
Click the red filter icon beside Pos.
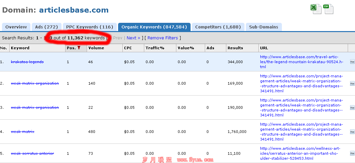tap(79, 48)
